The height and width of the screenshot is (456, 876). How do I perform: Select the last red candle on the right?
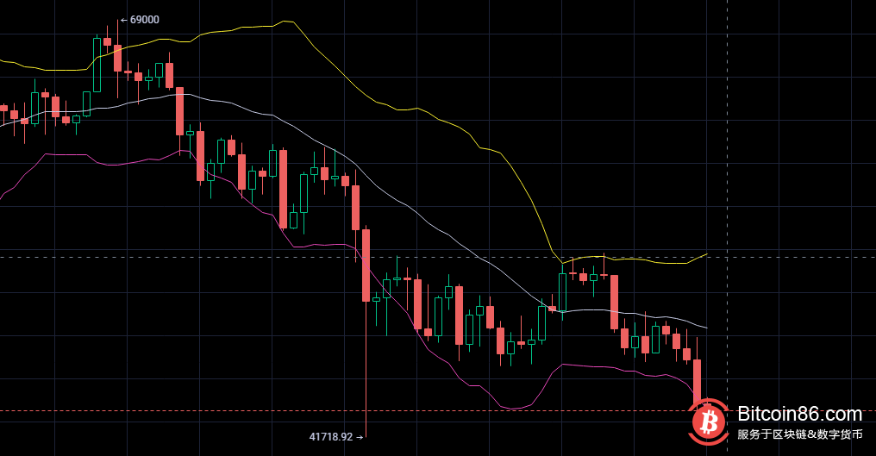click(697, 380)
